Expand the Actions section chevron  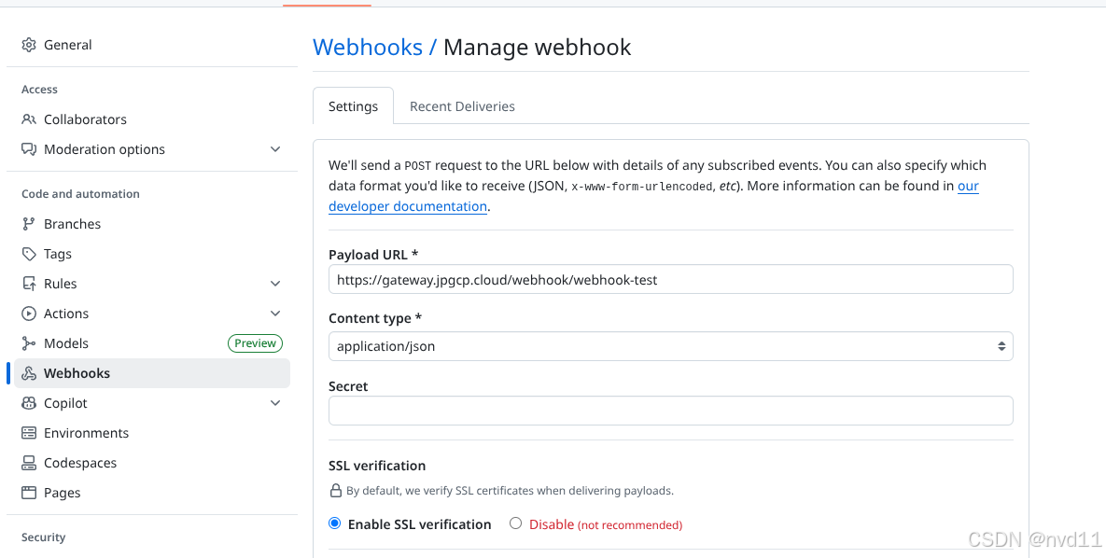[x=275, y=314]
